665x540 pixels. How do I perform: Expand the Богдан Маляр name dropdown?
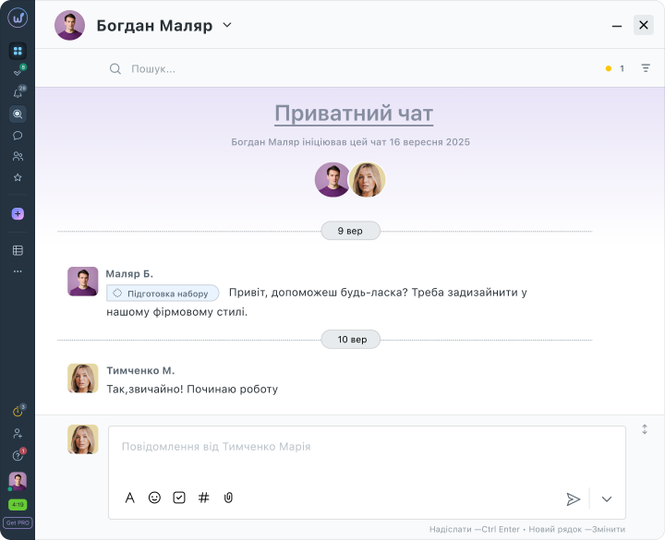[227, 25]
